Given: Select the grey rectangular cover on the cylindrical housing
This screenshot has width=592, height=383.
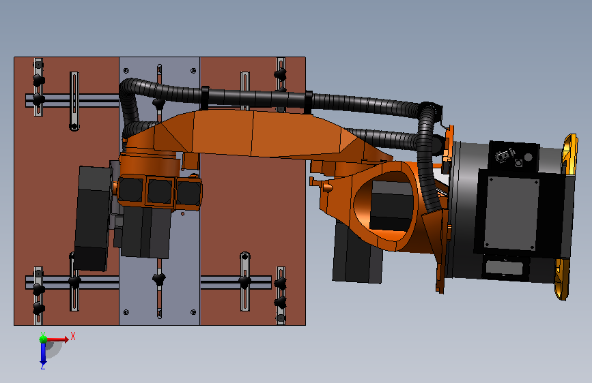Looking at the screenshot, I should click(511, 213).
